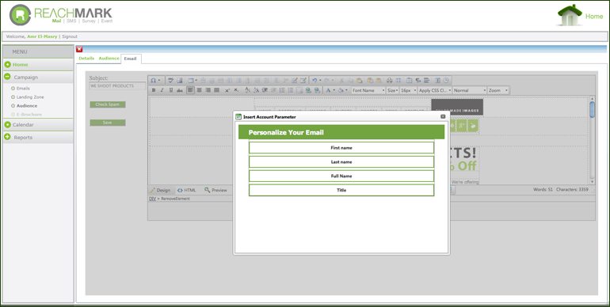This screenshot has width=610, height=307.
Task: Click the RemoveElement path link
Action: [175, 199]
